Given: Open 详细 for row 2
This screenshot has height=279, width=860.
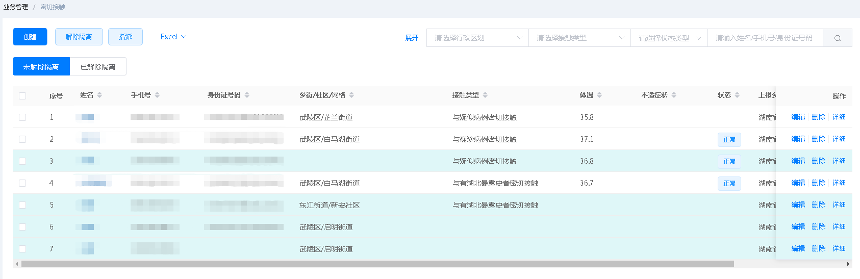Looking at the screenshot, I should 839,139.
